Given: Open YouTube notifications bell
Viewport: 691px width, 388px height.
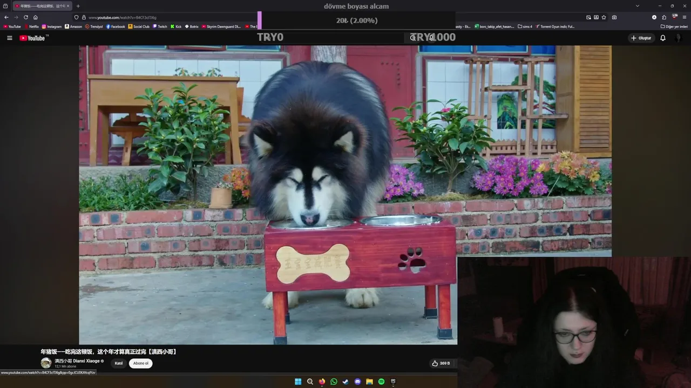Looking at the screenshot, I should [663, 38].
